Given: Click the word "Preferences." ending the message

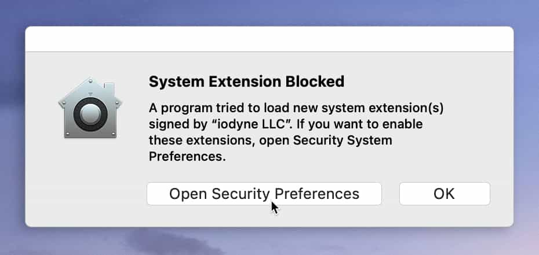Looking at the screenshot, I should (x=187, y=157).
